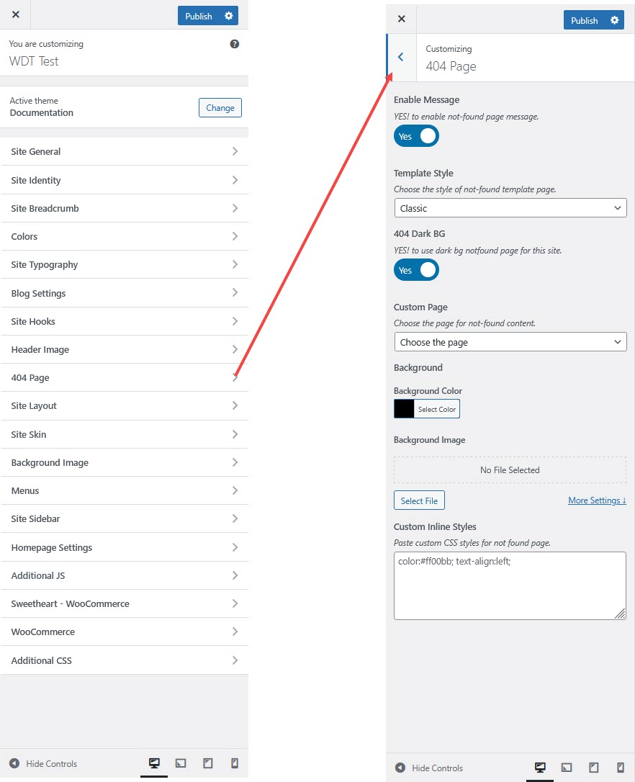Open the Site Breadcrumb menu item
The width and height of the screenshot is (635, 782).
click(124, 208)
